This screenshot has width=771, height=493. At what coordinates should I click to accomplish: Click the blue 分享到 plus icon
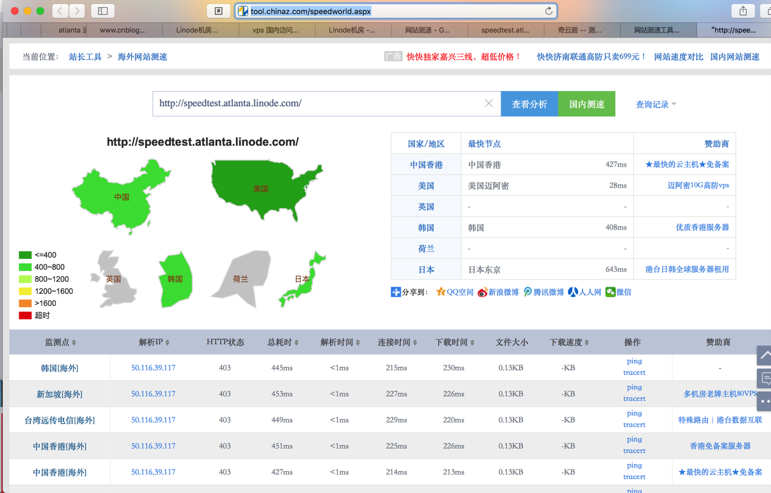tap(396, 292)
